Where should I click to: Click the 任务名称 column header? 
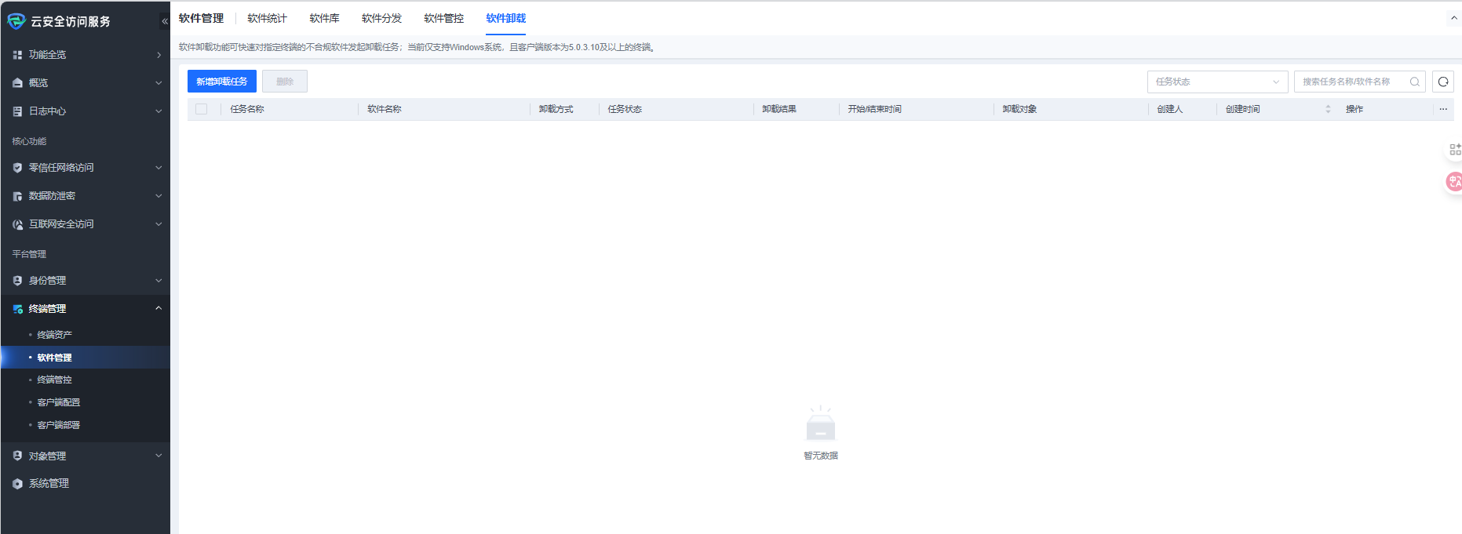pos(247,109)
